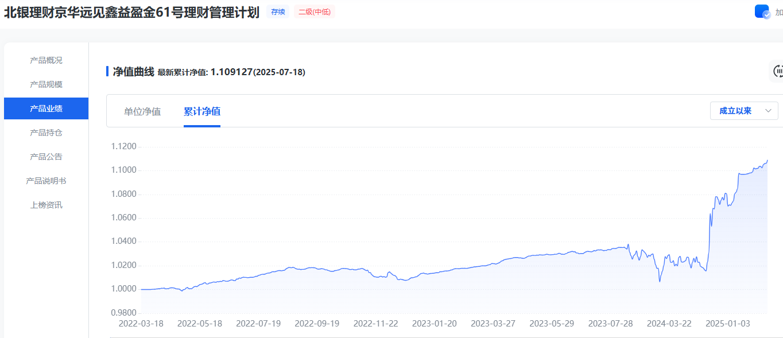The width and height of the screenshot is (783, 338).
Task: Click the chart line's final peak near 1.1100
Action: pyautogui.click(x=767, y=161)
